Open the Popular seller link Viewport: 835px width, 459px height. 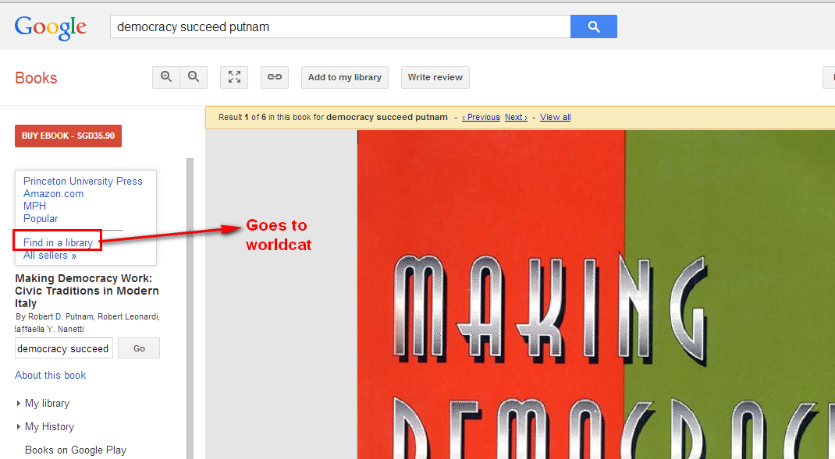[x=41, y=219]
